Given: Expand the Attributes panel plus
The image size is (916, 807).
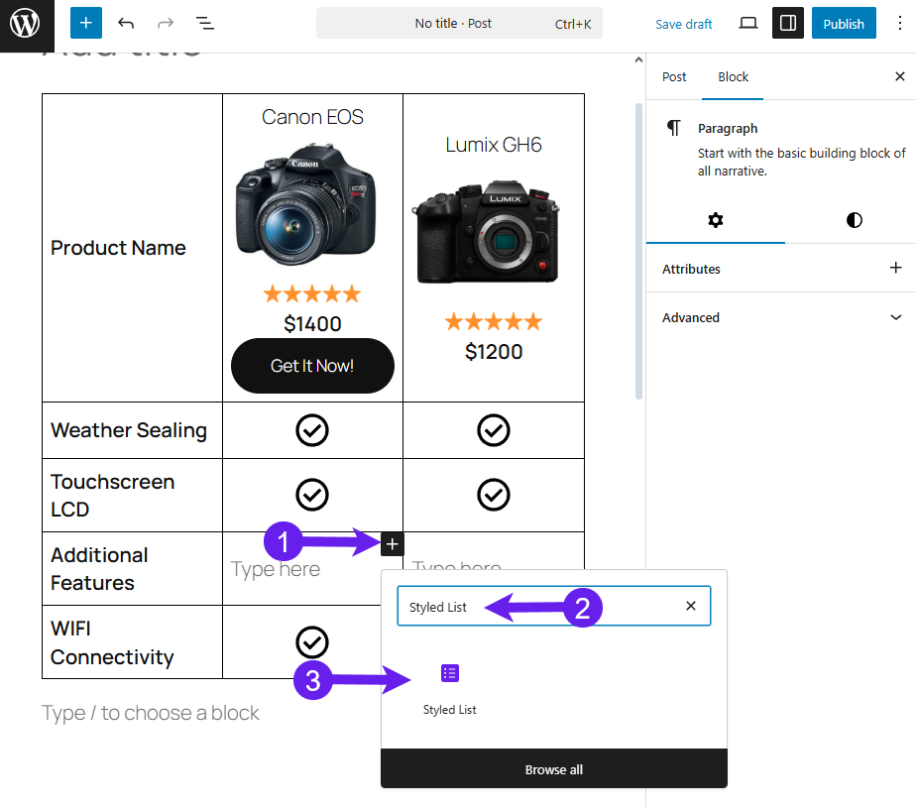Looking at the screenshot, I should 896,268.
